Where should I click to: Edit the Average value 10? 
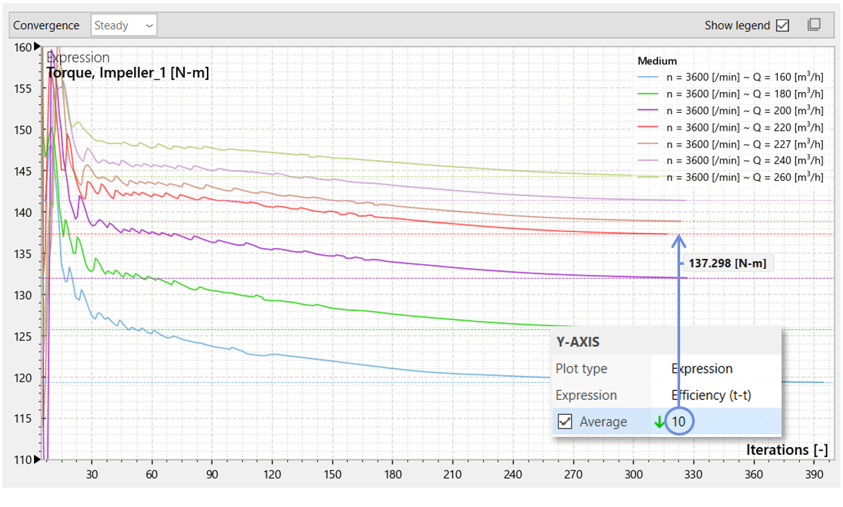click(678, 422)
